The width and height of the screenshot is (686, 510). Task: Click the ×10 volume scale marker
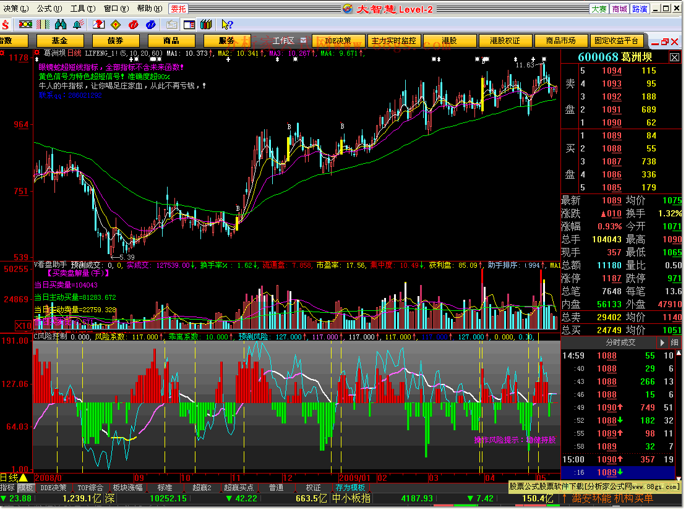point(24,326)
